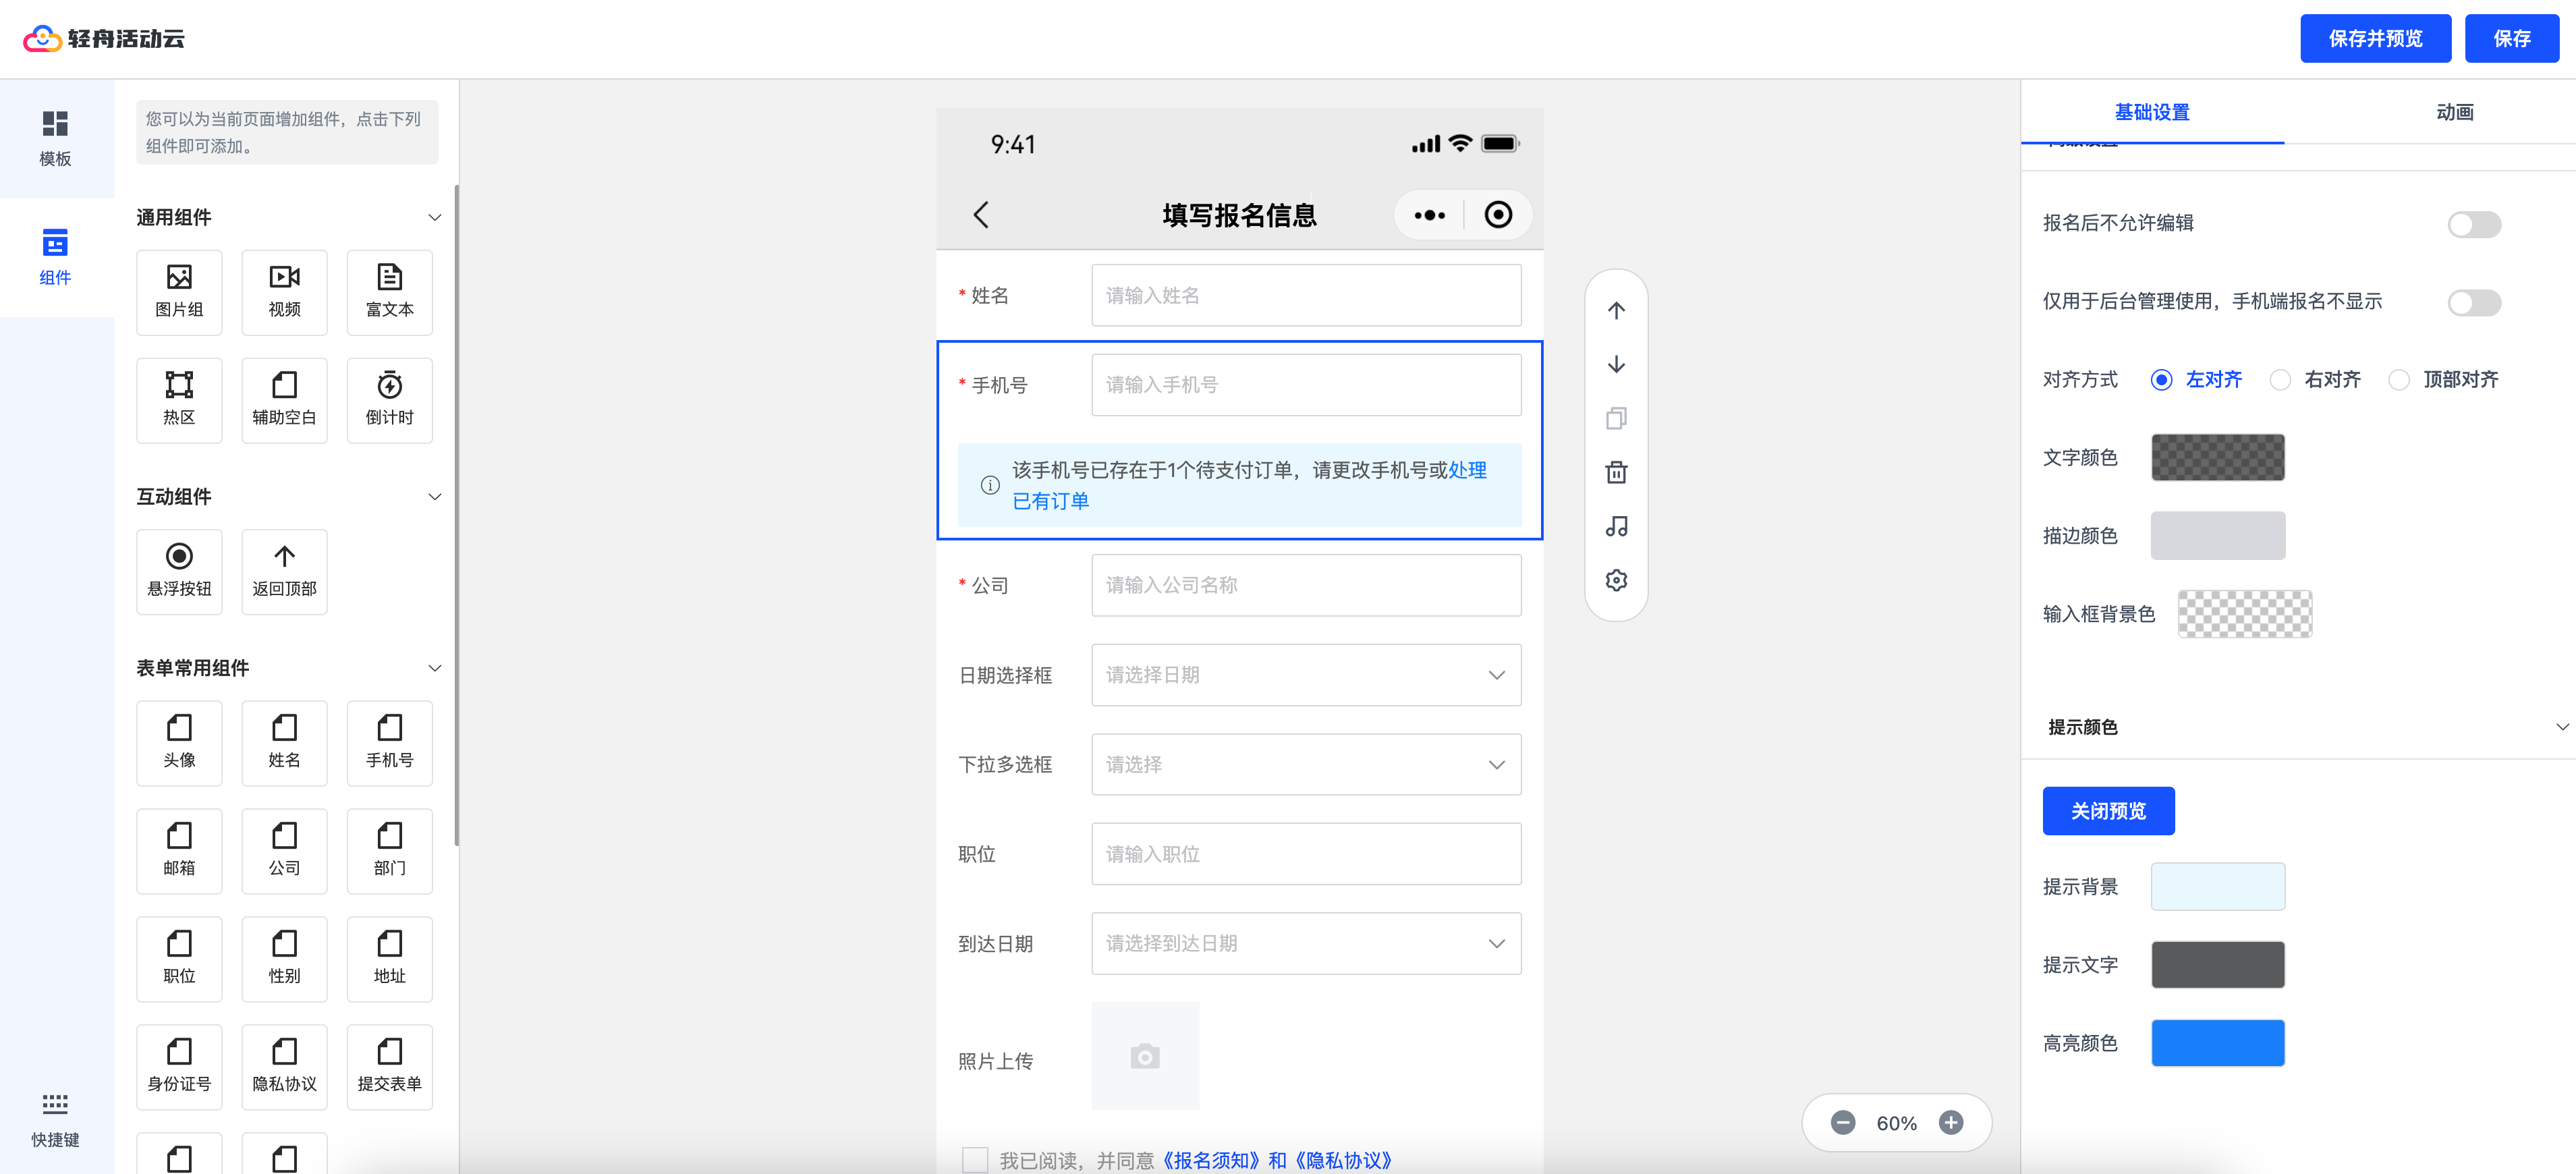Add the 身份证号 ID number form field
Viewport: 2576px width, 1174px height.
pyautogui.click(x=179, y=1066)
